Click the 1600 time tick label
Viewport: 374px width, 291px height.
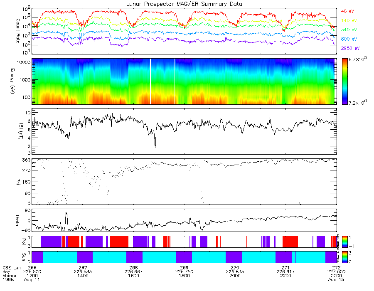[x=133, y=276]
